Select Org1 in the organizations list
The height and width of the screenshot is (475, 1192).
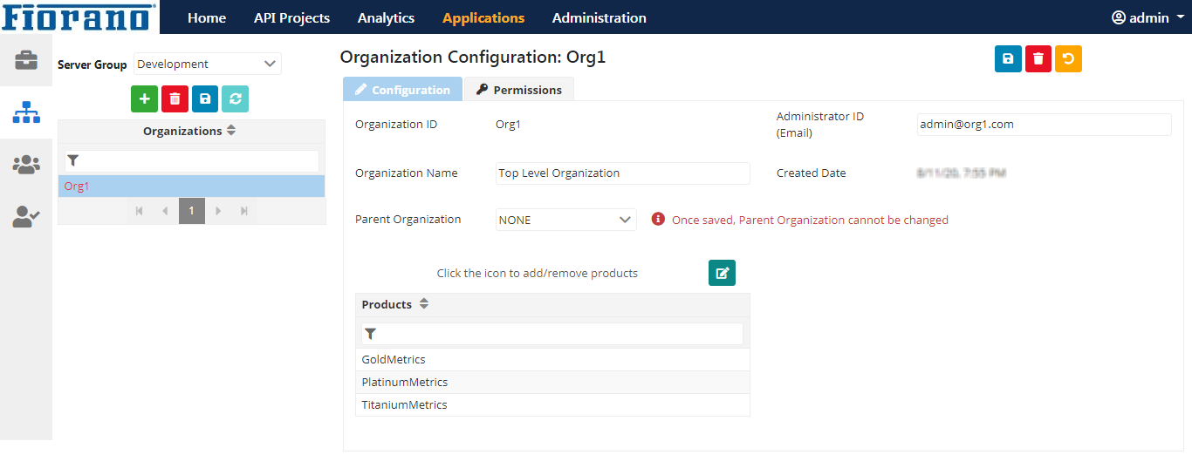pyautogui.click(x=77, y=187)
